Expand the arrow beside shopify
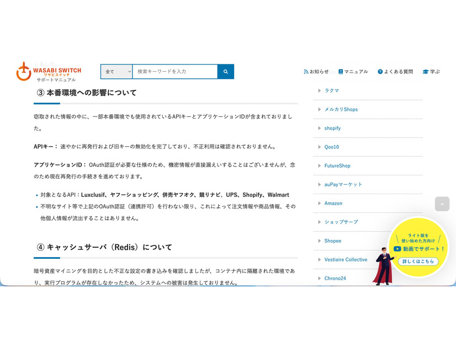Screen dimensions: 456x342 click(319, 128)
